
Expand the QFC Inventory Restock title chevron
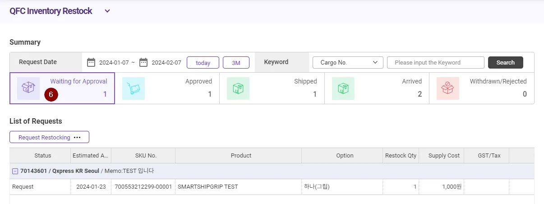pyautogui.click(x=107, y=11)
